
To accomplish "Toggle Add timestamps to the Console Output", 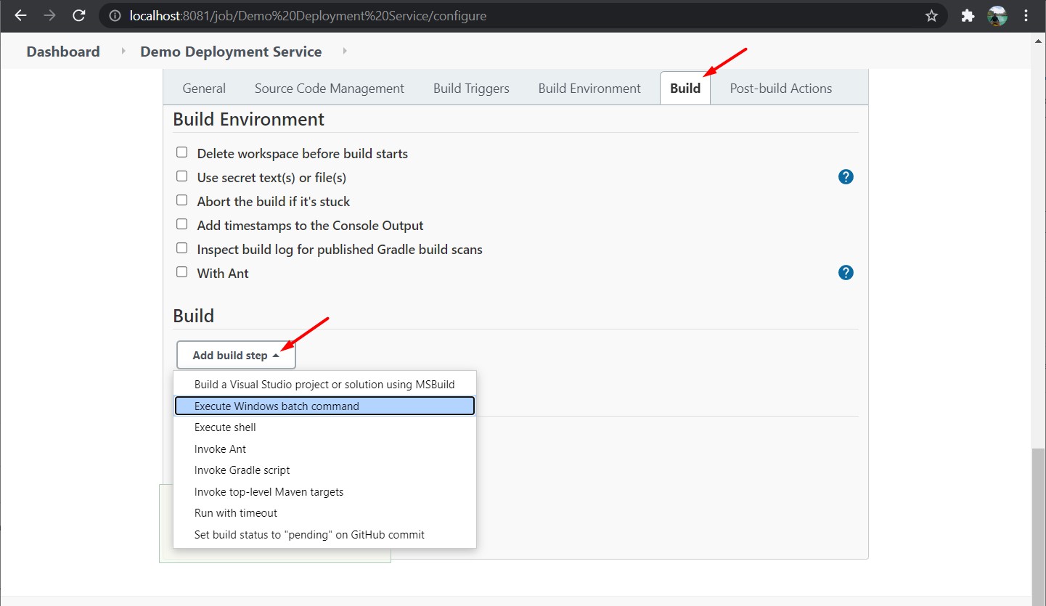I will pyautogui.click(x=182, y=225).
